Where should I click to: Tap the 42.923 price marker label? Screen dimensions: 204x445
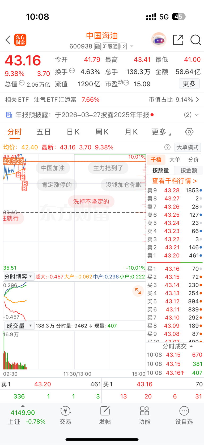(13, 162)
